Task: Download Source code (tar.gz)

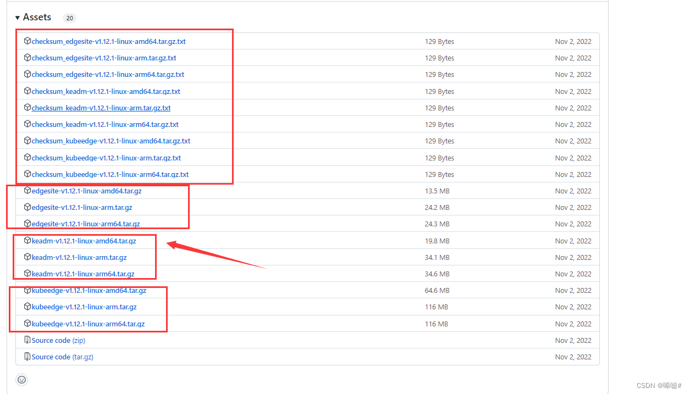Action: point(62,357)
